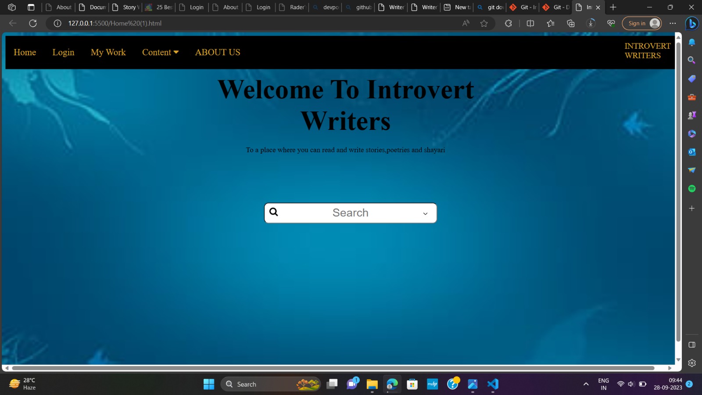Toggle the sidebar visibility button above the gear
The image size is (702, 395).
tap(692, 345)
